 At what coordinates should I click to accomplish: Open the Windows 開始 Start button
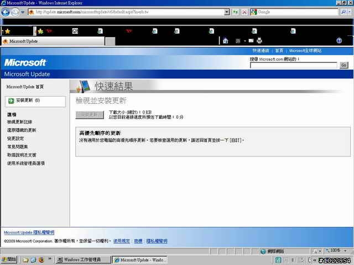tap(9, 260)
